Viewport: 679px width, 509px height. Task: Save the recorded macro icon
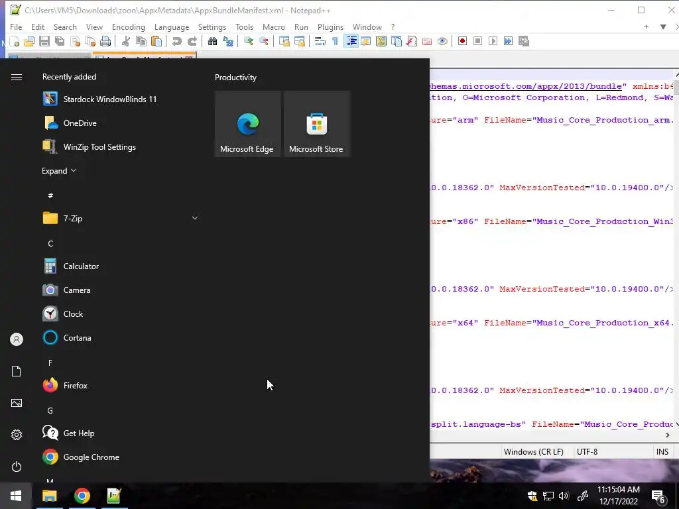[524, 41]
